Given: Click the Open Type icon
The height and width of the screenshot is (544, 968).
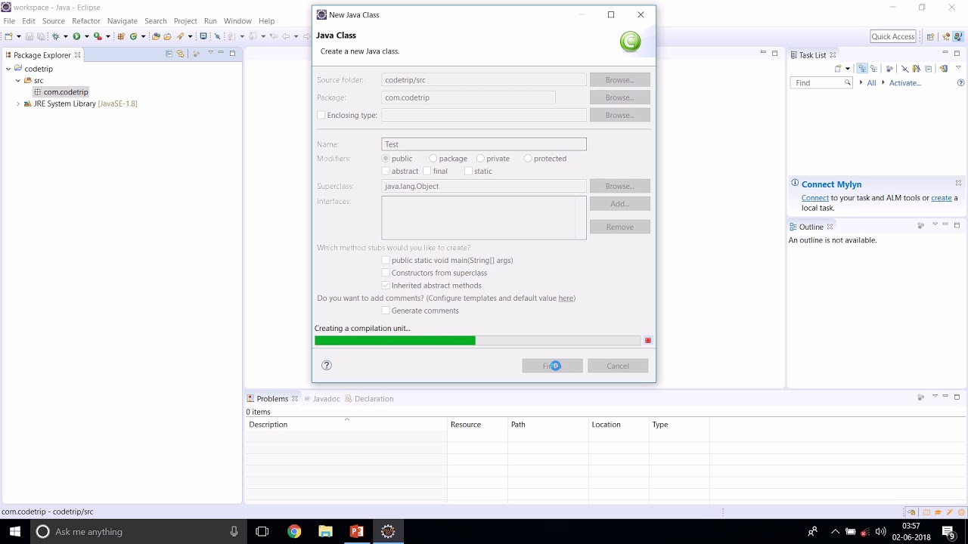Looking at the screenshot, I should (156, 36).
